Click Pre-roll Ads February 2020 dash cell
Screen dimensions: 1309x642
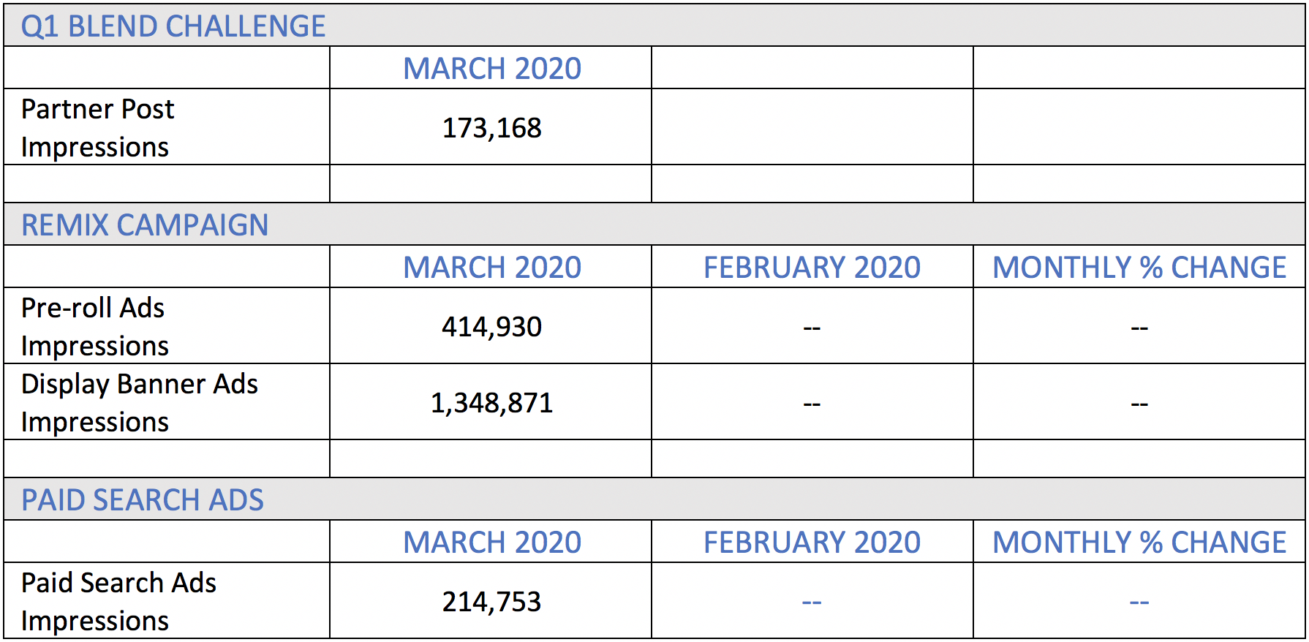pos(812,328)
